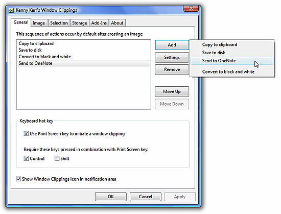Close the Window Clippings dialog
The width and height of the screenshot is (281, 214).
[x=191, y=8]
